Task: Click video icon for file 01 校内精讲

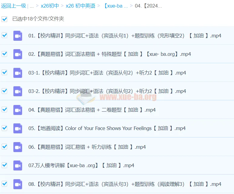Action: tap(18, 36)
